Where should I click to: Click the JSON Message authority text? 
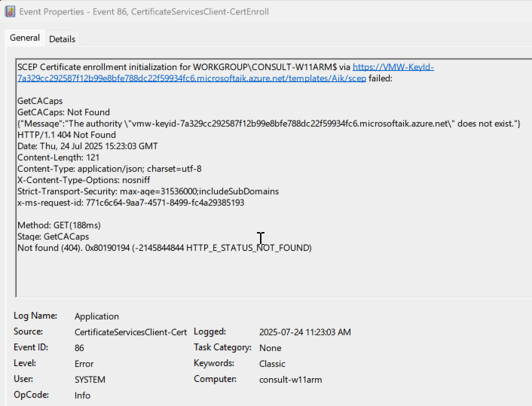pyautogui.click(x=269, y=124)
